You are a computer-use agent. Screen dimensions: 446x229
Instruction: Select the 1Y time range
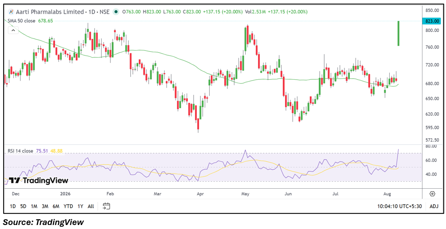click(80, 206)
